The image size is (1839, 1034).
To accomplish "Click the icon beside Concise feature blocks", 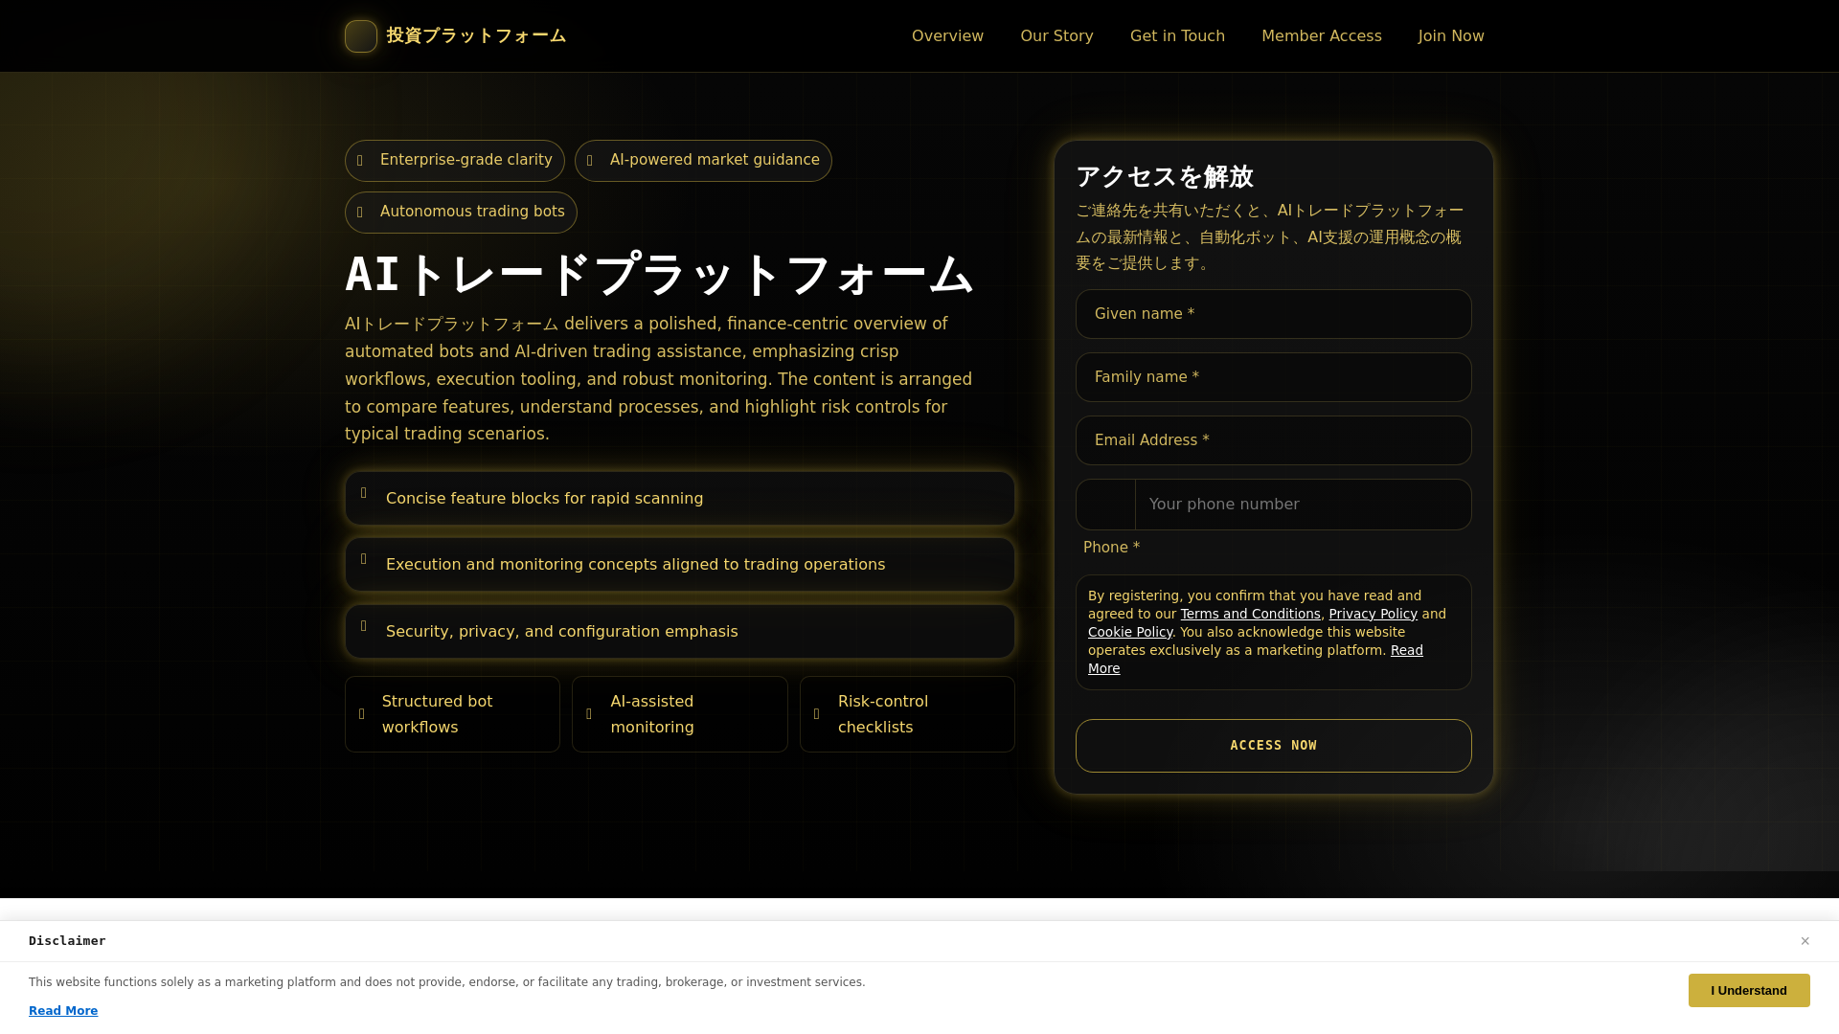I will [x=364, y=493].
